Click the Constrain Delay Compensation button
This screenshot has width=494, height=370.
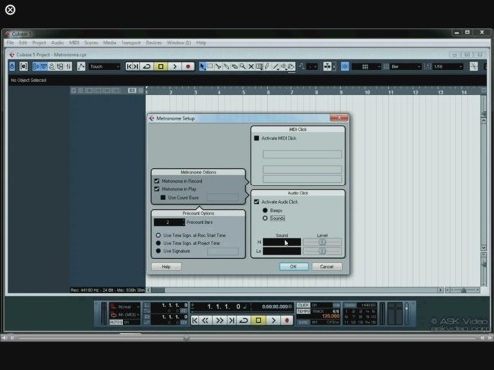[23, 67]
